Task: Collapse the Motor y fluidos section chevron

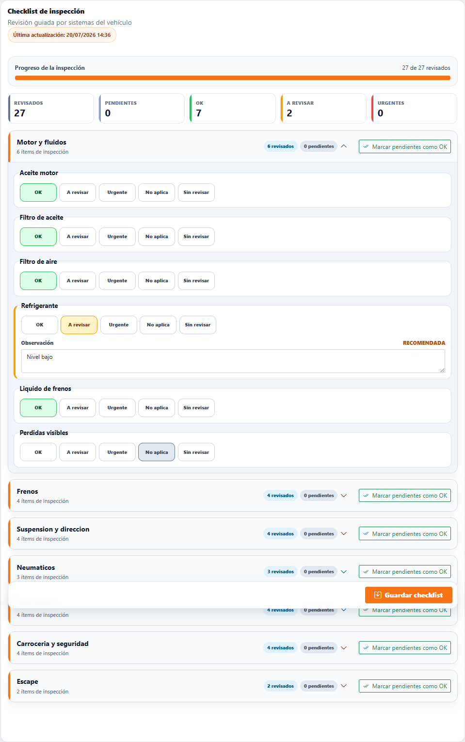Action: pyautogui.click(x=344, y=146)
